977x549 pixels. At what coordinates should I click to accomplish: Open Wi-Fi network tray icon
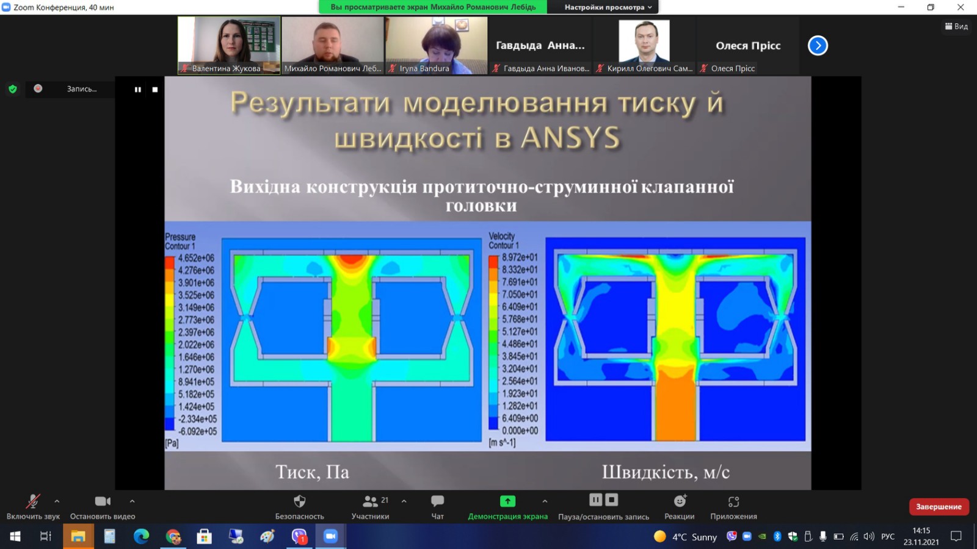[854, 536]
